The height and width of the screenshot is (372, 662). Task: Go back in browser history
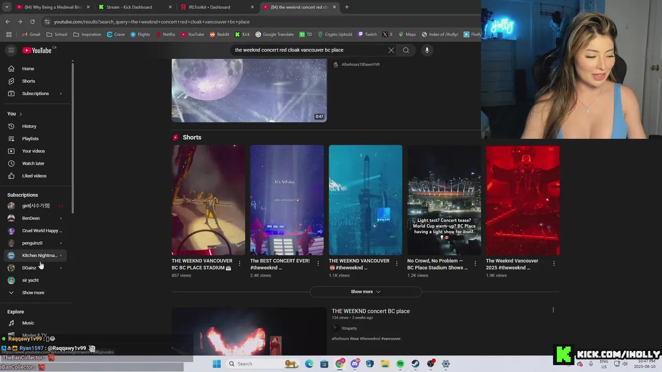tap(7, 22)
